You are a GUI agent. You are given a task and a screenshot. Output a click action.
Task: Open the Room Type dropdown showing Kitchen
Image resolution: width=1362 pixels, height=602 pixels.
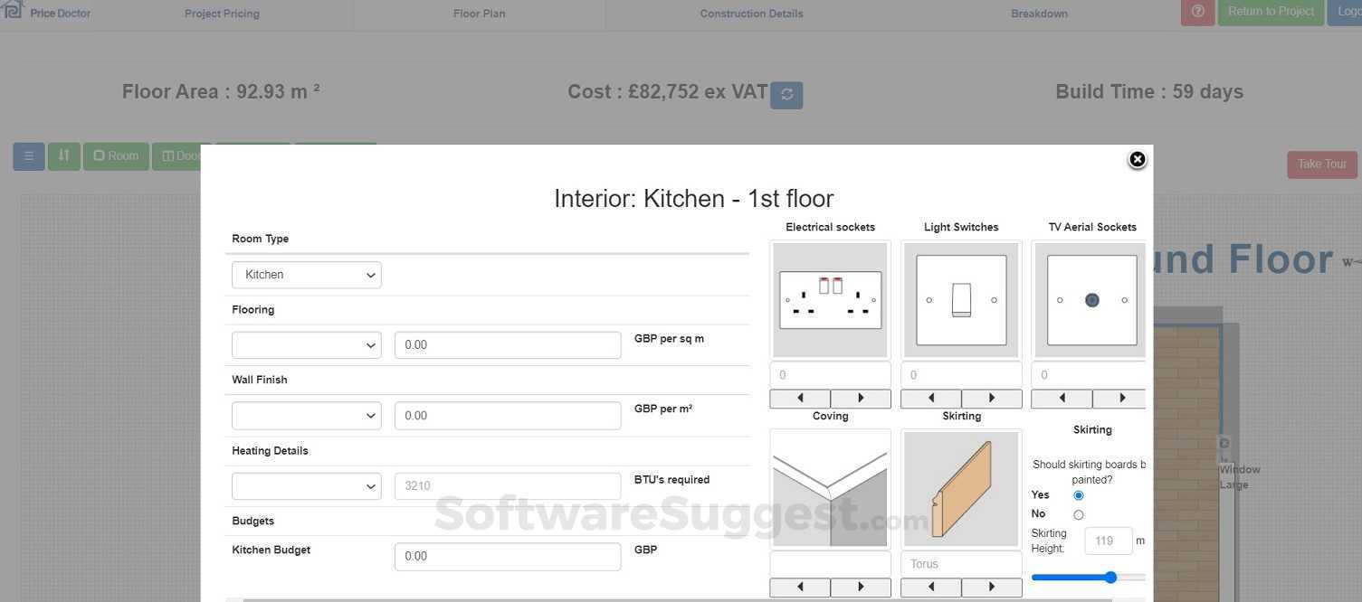(306, 274)
